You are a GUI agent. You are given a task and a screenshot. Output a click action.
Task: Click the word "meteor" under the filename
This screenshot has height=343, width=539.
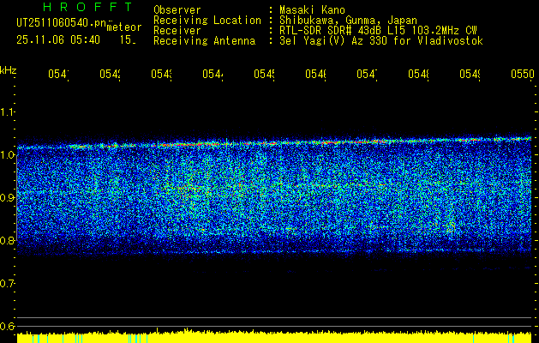[x=124, y=27]
